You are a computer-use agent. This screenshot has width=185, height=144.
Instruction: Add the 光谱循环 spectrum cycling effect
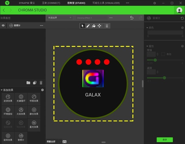[21, 99]
